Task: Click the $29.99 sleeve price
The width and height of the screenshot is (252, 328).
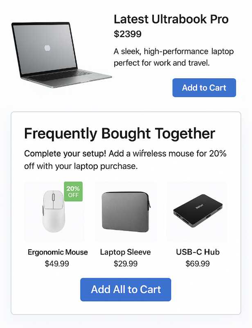Action: click(125, 264)
